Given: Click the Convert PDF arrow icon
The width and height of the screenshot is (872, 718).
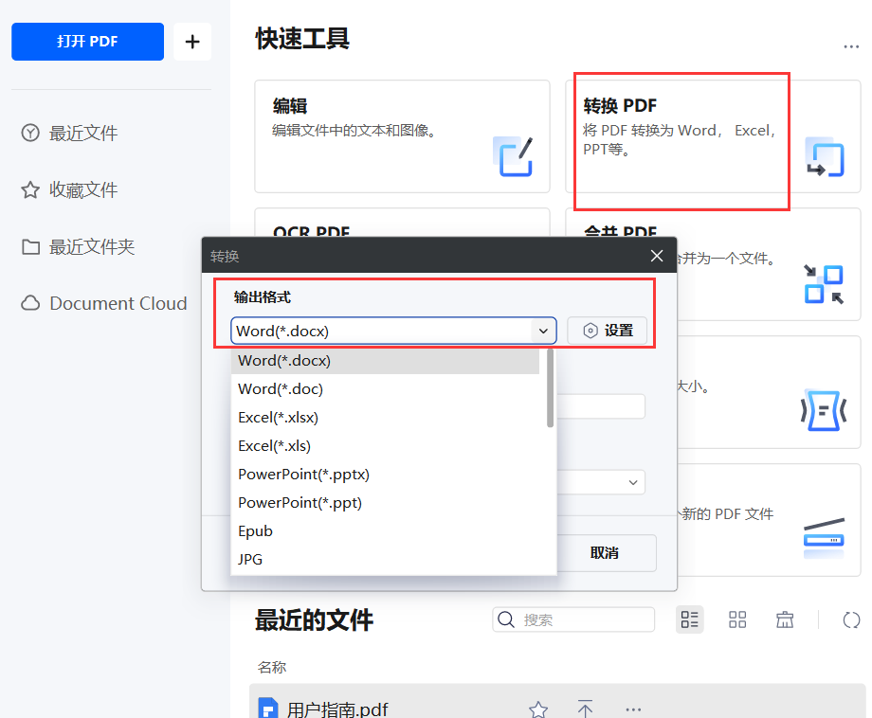Looking at the screenshot, I should point(824,157).
